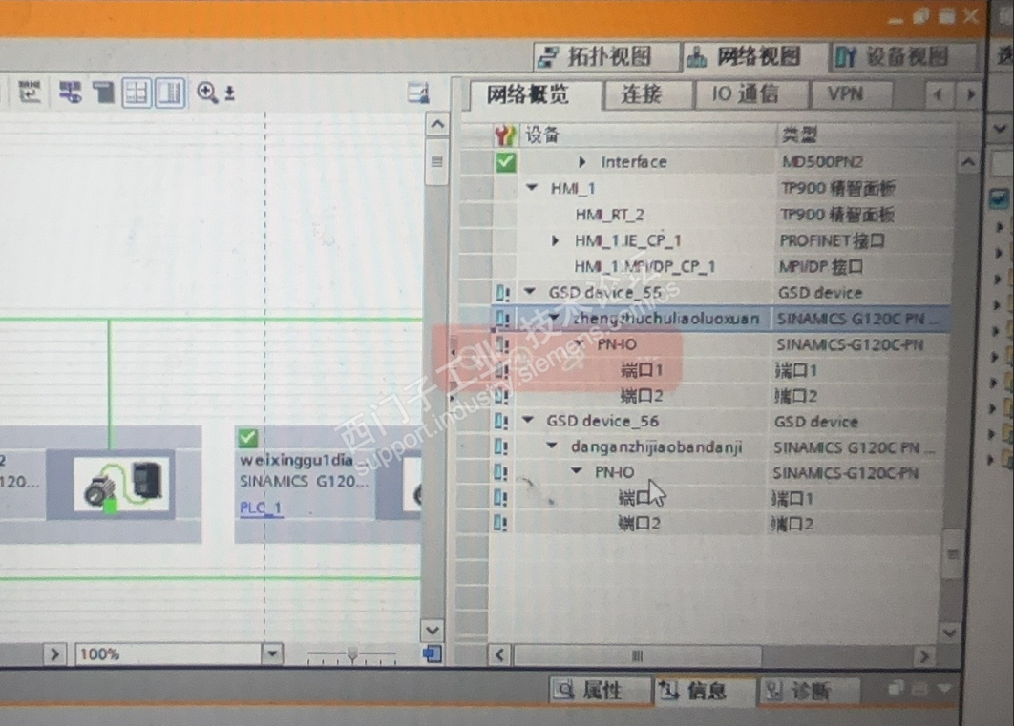Expand the Interface tree node
1014x726 pixels.
[581, 161]
